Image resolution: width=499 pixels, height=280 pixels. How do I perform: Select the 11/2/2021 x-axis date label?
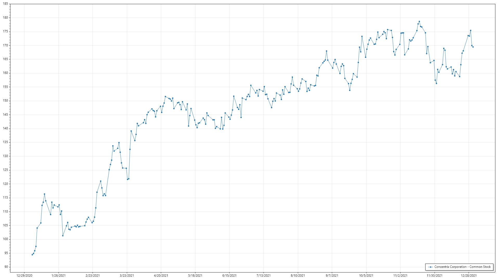400,275
